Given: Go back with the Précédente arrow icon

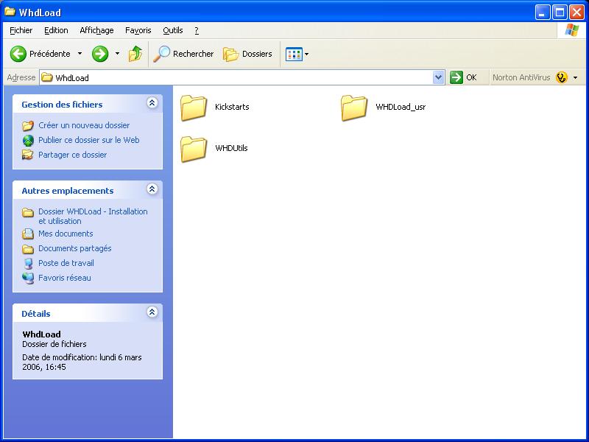Looking at the screenshot, I should [x=18, y=54].
